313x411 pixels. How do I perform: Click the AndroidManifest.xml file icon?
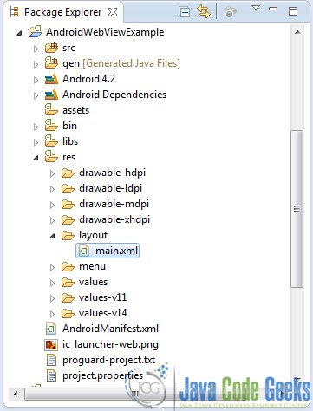click(x=51, y=329)
